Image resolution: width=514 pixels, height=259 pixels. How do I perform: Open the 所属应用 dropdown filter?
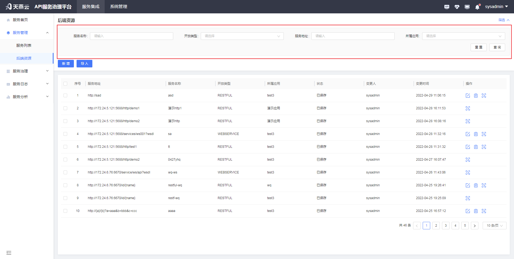point(463,36)
